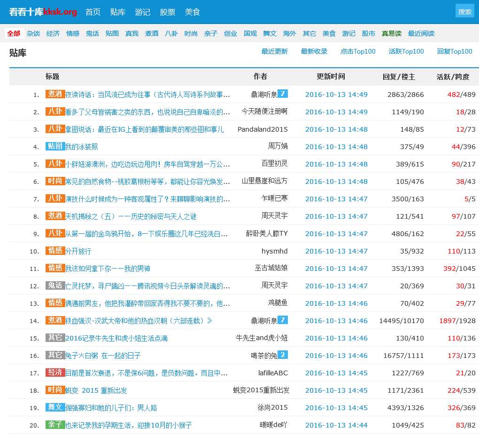Select the green 亲子 tag on row 20
The width and height of the screenshot is (479, 436).
pyautogui.click(x=55, y=425)
